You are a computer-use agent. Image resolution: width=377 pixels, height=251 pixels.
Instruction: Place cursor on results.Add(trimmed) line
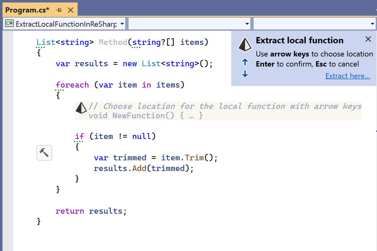coord(143,168)
